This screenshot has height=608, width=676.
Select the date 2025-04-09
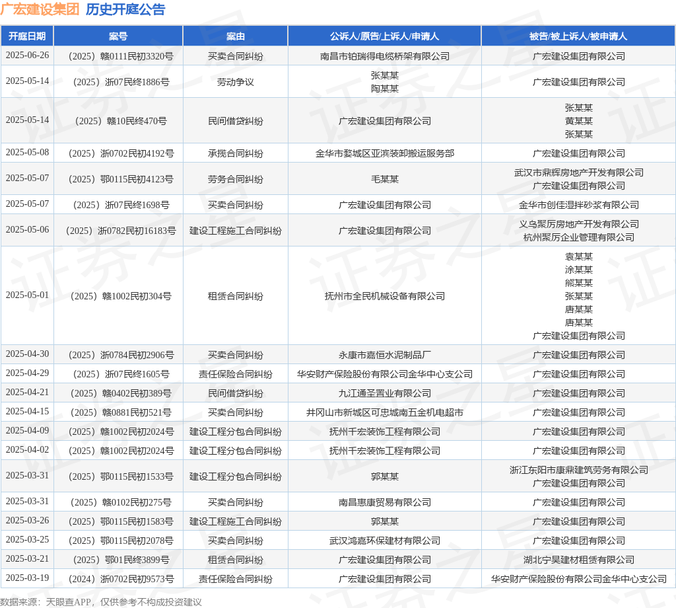(x=27, y=431)
